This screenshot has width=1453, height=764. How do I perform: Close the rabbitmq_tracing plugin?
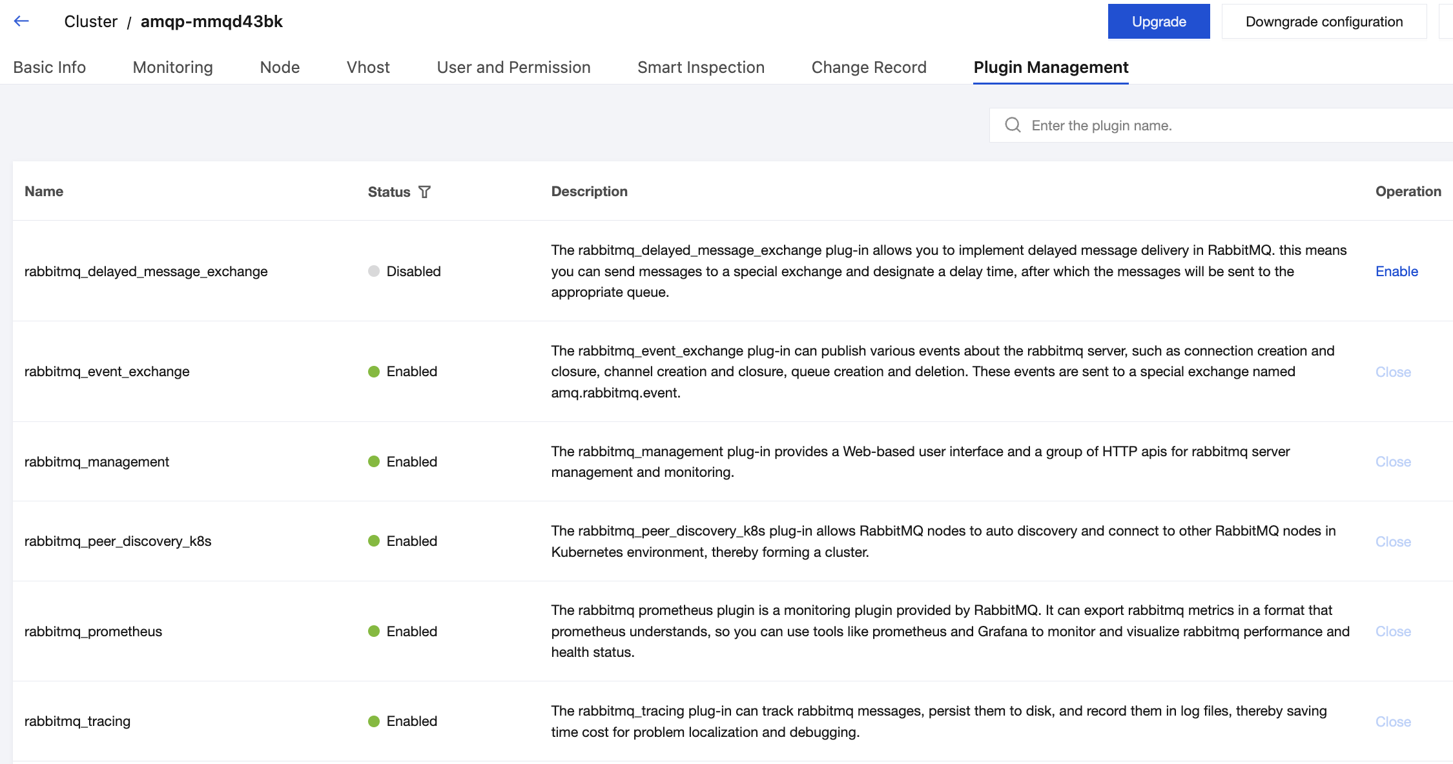1393,721
